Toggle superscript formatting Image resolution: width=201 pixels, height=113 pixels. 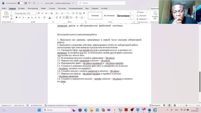(35, 18)
